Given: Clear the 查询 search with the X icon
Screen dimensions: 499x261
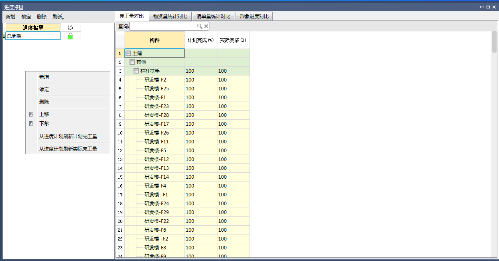Looking at the screenshot, I should (206, 27).
